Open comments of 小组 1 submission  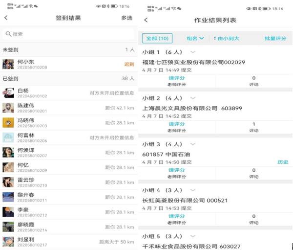[x=254, y=81]
